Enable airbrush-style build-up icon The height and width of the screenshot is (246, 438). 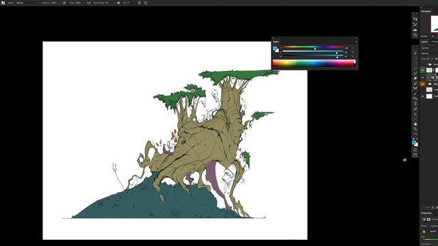[88, 3]
